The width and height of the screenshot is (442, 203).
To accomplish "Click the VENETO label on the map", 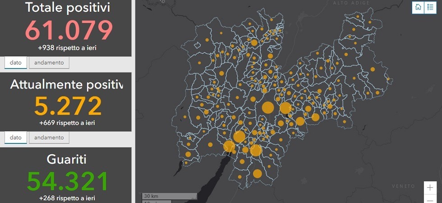I will click(403, 186).
